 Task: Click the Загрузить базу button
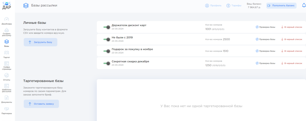click(41, 42)
